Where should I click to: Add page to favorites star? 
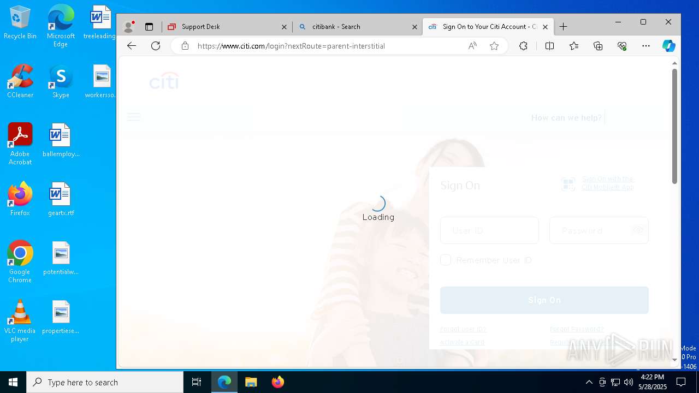coord(494,46)
